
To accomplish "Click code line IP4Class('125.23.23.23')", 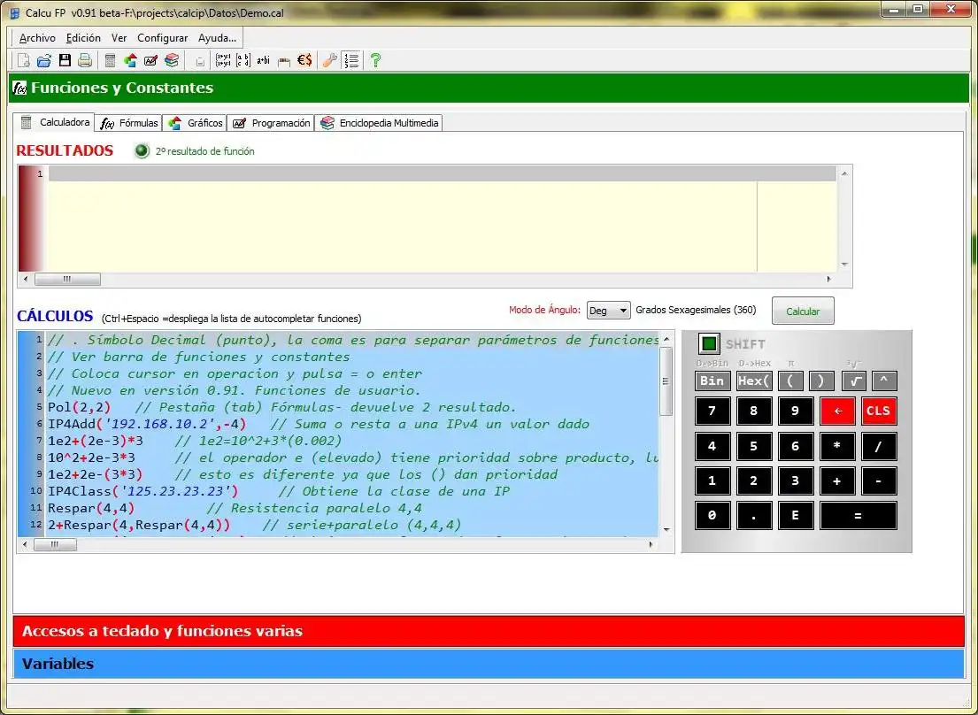I will point(142,491).
